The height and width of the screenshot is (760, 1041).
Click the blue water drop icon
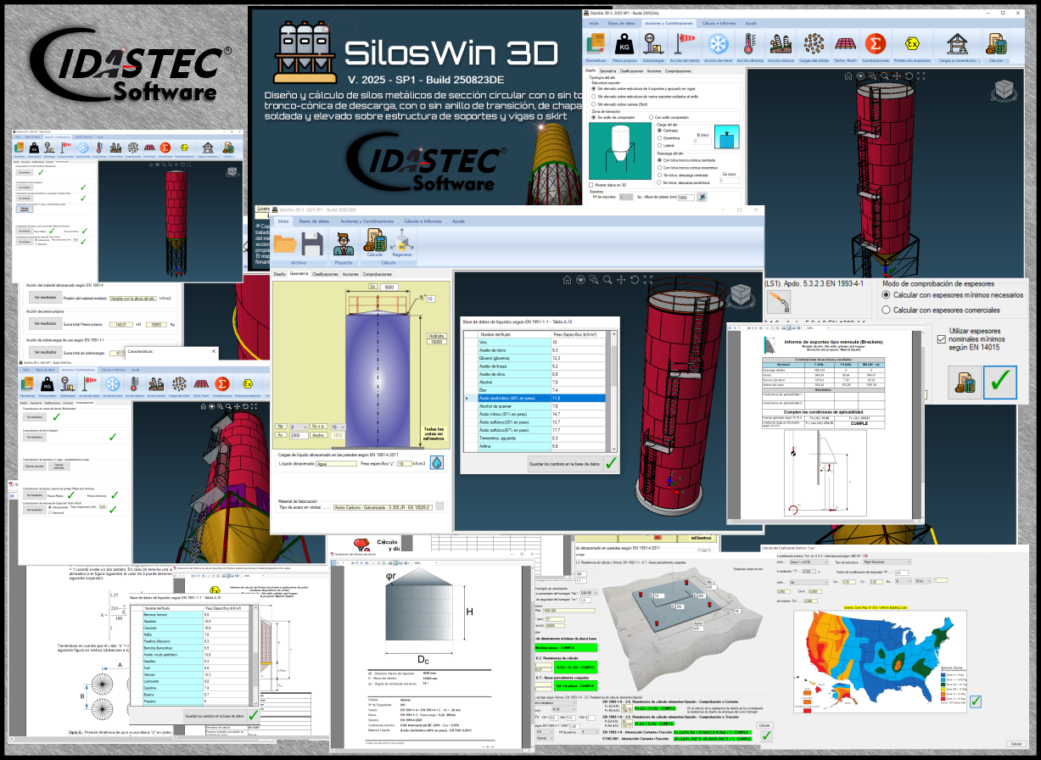pos(437,464)
